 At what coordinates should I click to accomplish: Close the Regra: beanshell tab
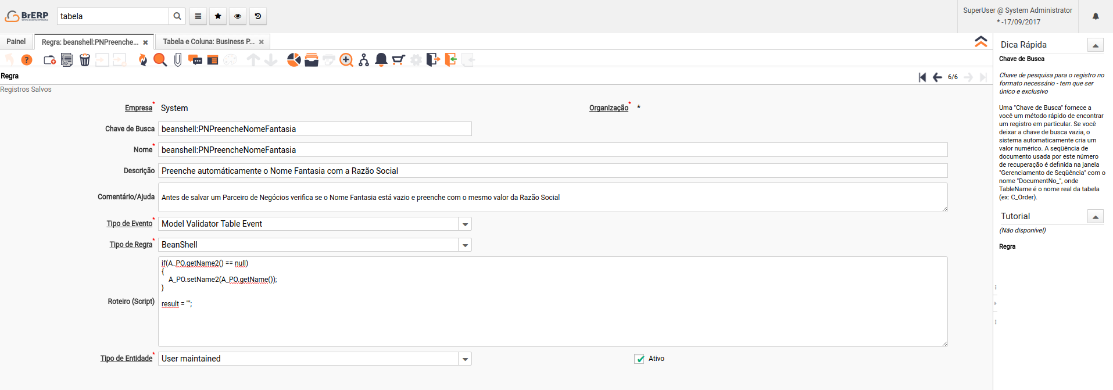[x=145, y=42]
